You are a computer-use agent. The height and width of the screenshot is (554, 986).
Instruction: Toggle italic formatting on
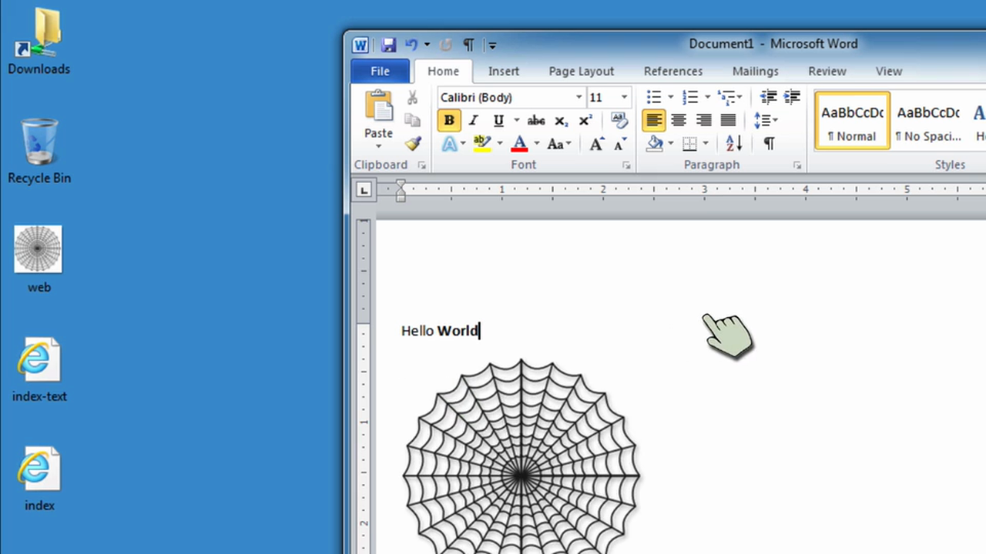point(473,121)
